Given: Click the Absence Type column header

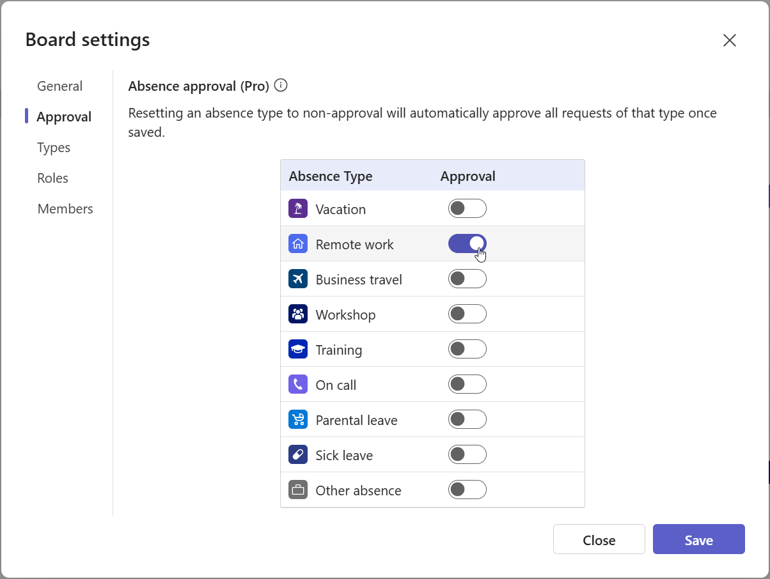Looking at the screenshot, I should (331, 176).
